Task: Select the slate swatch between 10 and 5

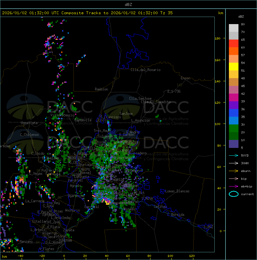Action: coord(234,144)
